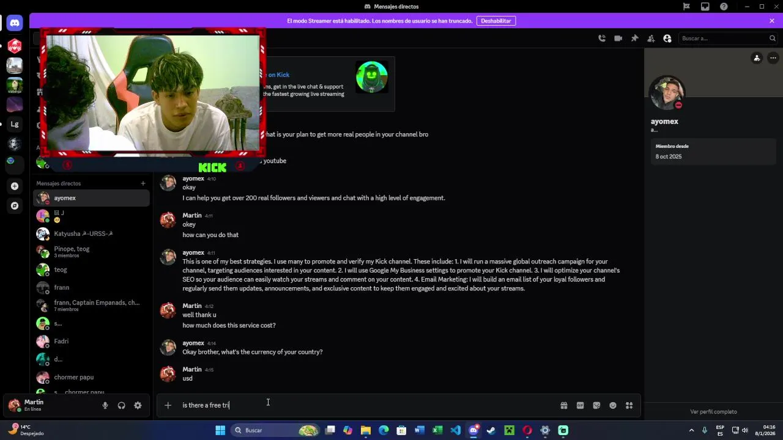Open Discord home direct messages icon
The image size is (783, 440).
[15, 23]
